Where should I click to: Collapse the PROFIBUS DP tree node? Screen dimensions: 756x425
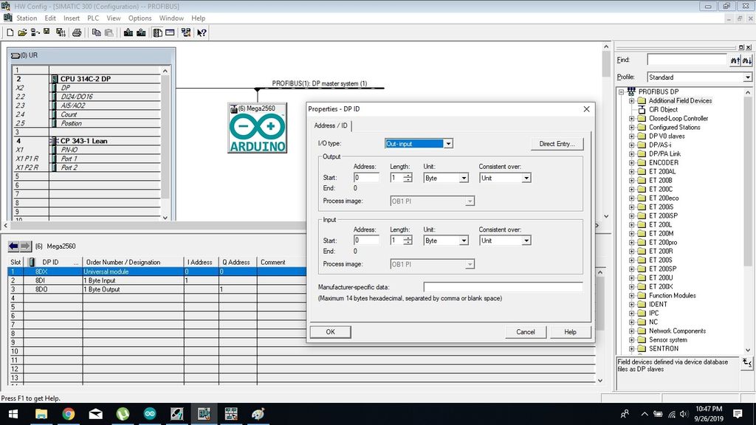[622, 92]
